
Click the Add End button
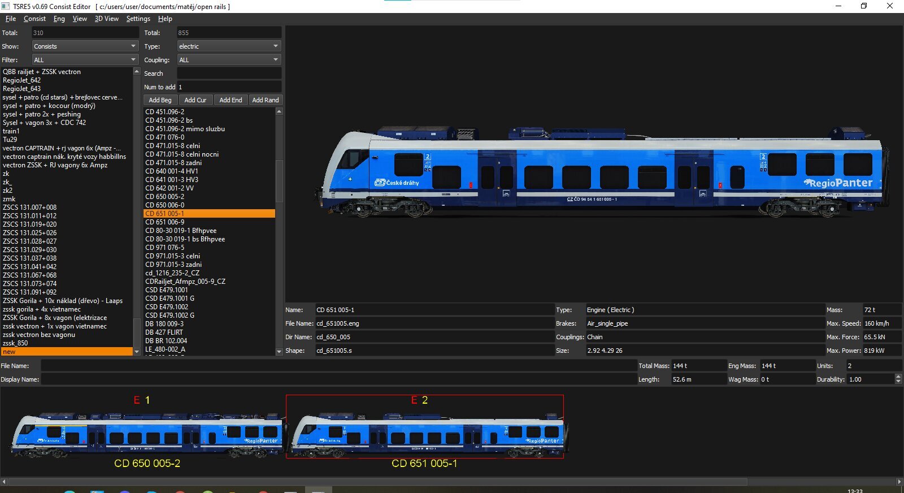tap(231, 100)
